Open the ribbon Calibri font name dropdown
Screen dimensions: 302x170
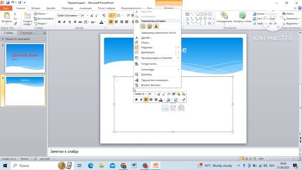pos(79,16)
